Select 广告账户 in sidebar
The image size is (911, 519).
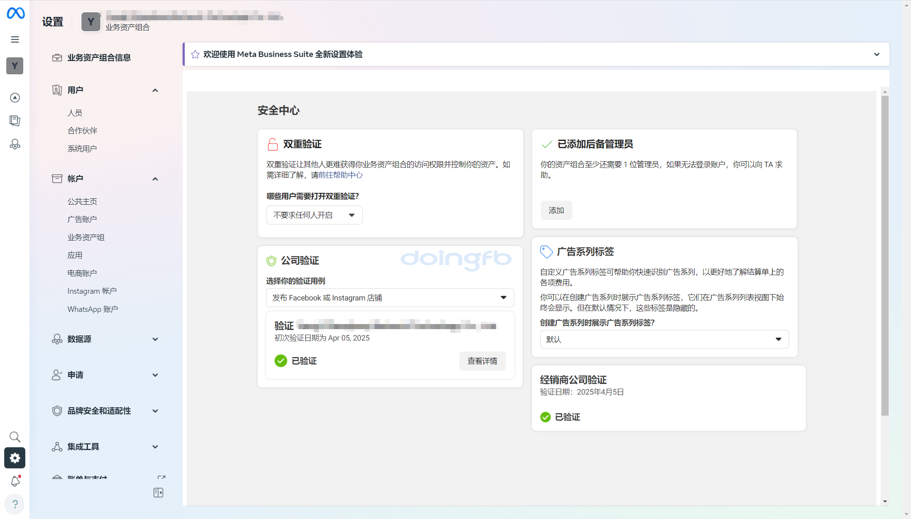(x=82, y=219)
